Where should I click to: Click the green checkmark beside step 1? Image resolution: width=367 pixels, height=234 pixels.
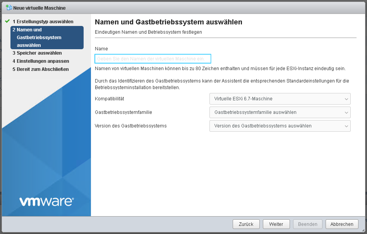(7, 21)
